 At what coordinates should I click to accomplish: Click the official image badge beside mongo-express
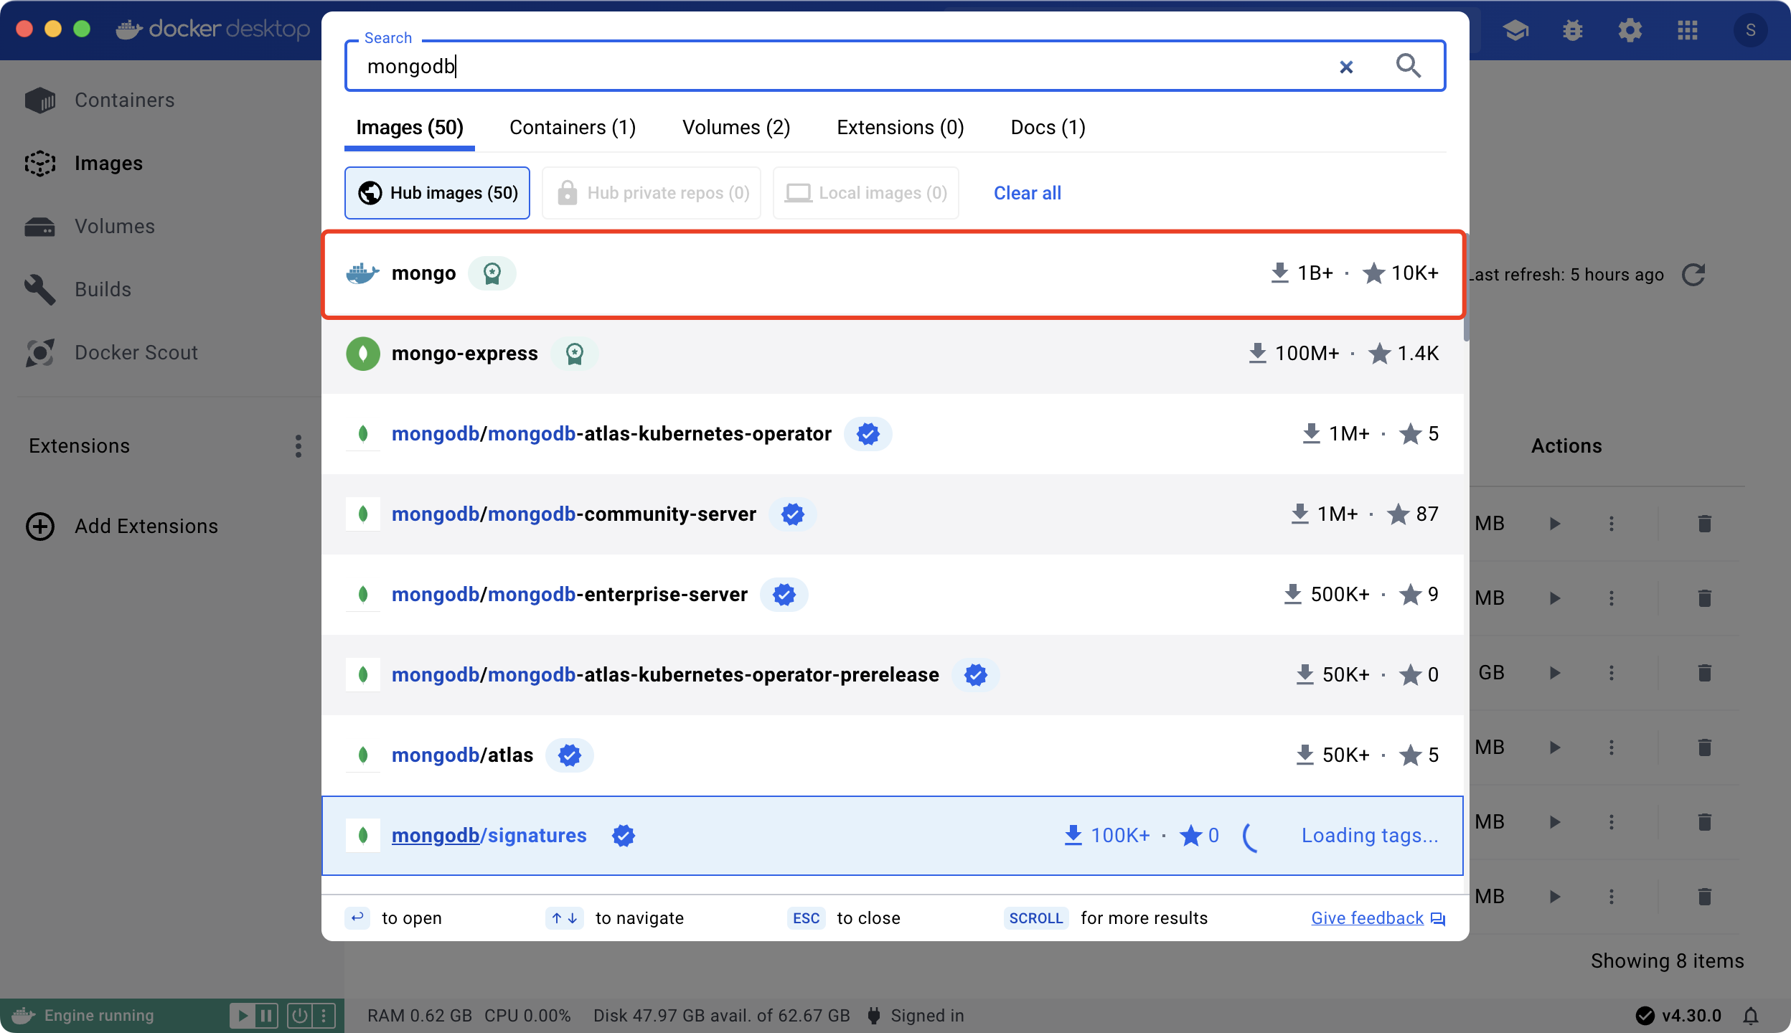(575, 354)
